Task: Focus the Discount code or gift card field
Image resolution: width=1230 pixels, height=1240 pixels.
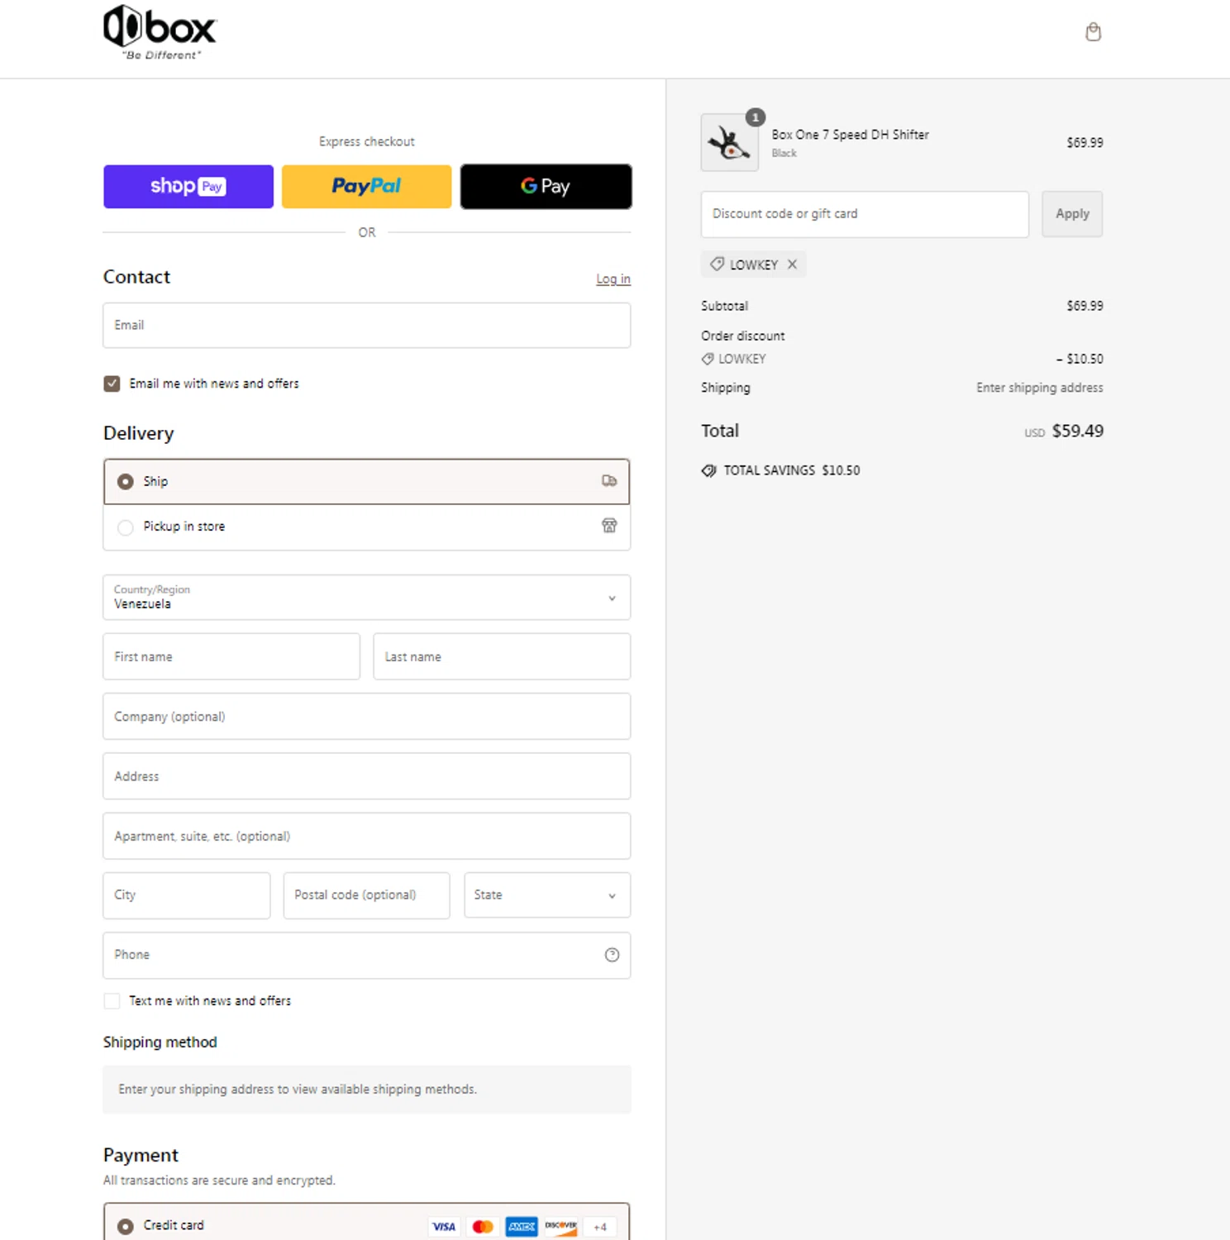Action: 864,214
